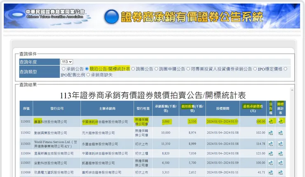Screen dimensions: 305x177
Task: Select the 詢圈公告 radio option
Action: tap(133, 69)
